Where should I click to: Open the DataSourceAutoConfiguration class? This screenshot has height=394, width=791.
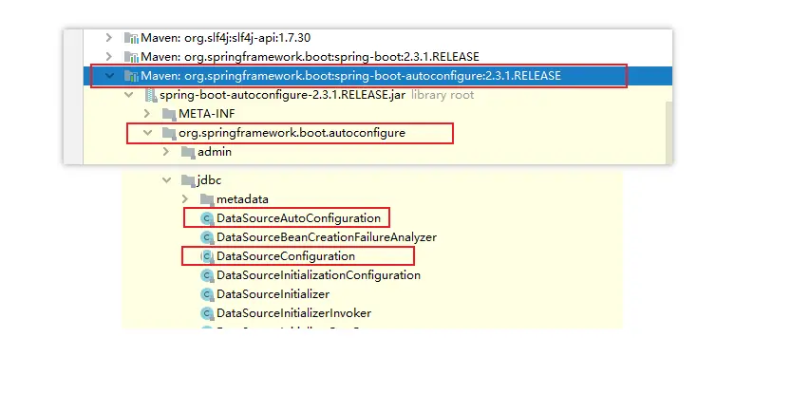[x=298, y=218]
